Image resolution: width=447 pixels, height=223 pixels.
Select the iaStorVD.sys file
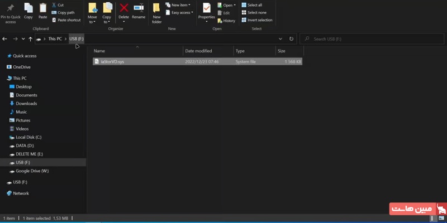click(197, 61)
